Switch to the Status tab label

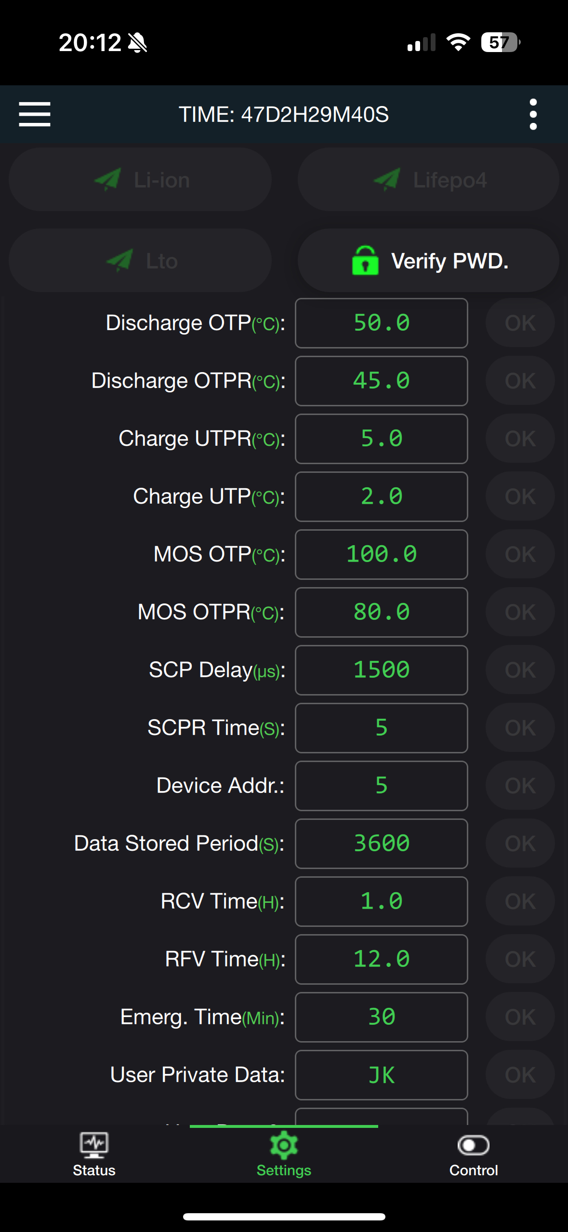click(x=94, y=1170)
